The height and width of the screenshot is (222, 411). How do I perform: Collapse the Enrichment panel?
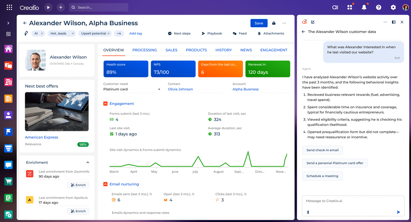88,163
